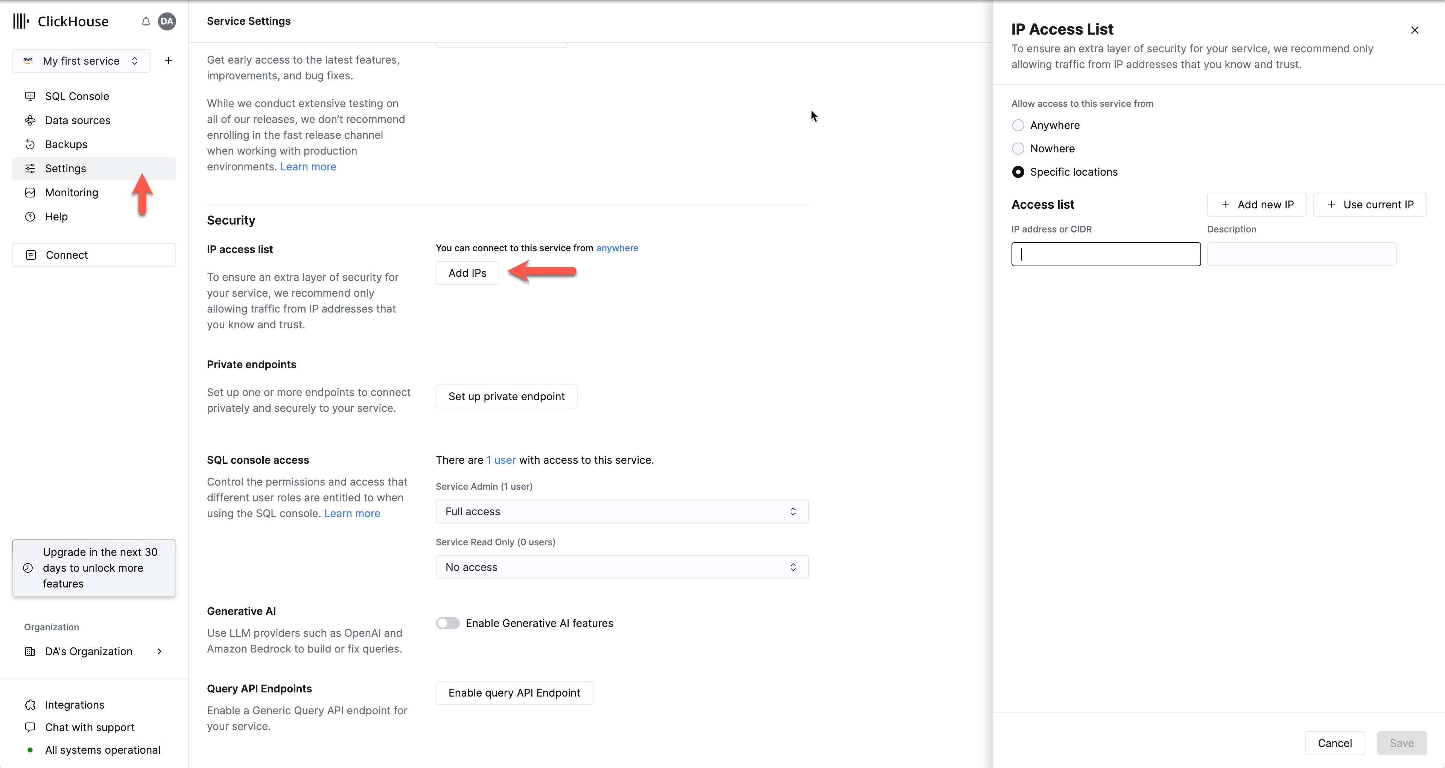Screen dimensions: 1445x768
Task: Click the SQL Console icon in sidebar
Action: point(30,96)
